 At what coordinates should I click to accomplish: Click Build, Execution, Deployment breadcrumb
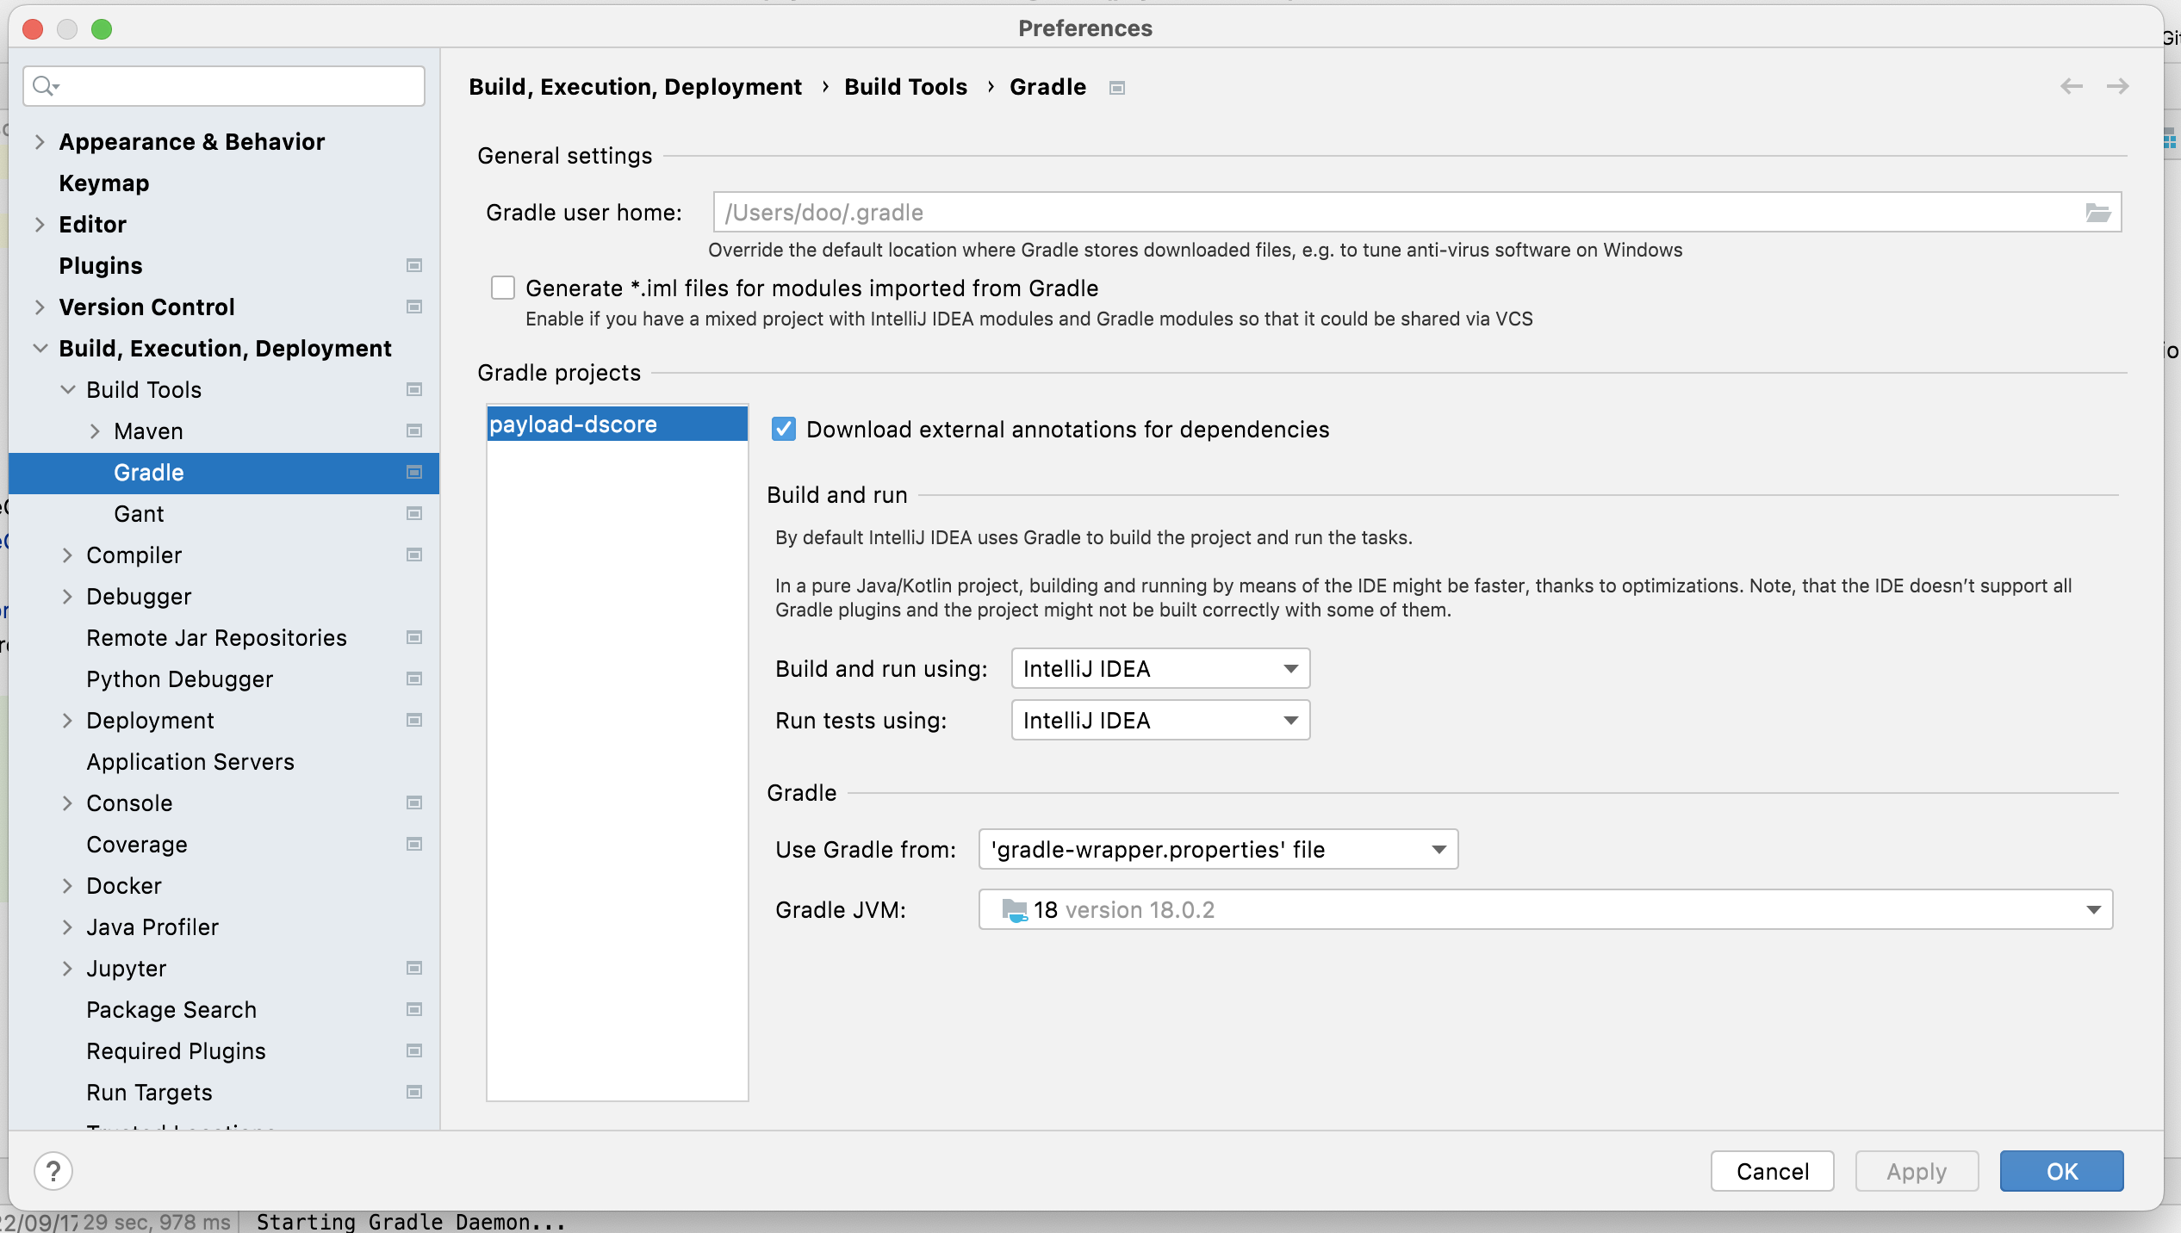pyautogui.click(x=635, y=86)
